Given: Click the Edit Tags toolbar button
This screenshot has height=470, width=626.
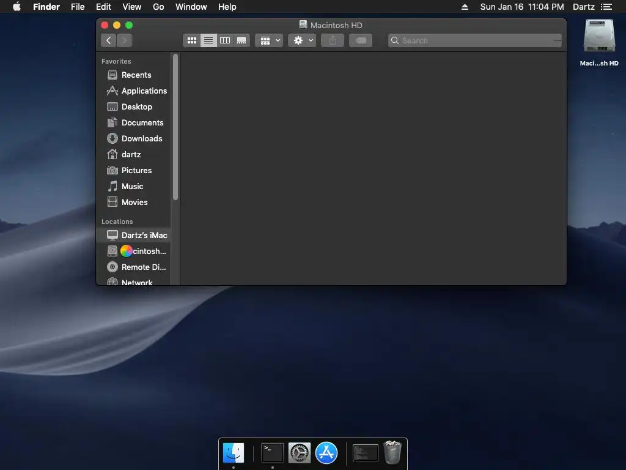Looking at the screenshot, I should pyautogui.click(x=361, y=40).
